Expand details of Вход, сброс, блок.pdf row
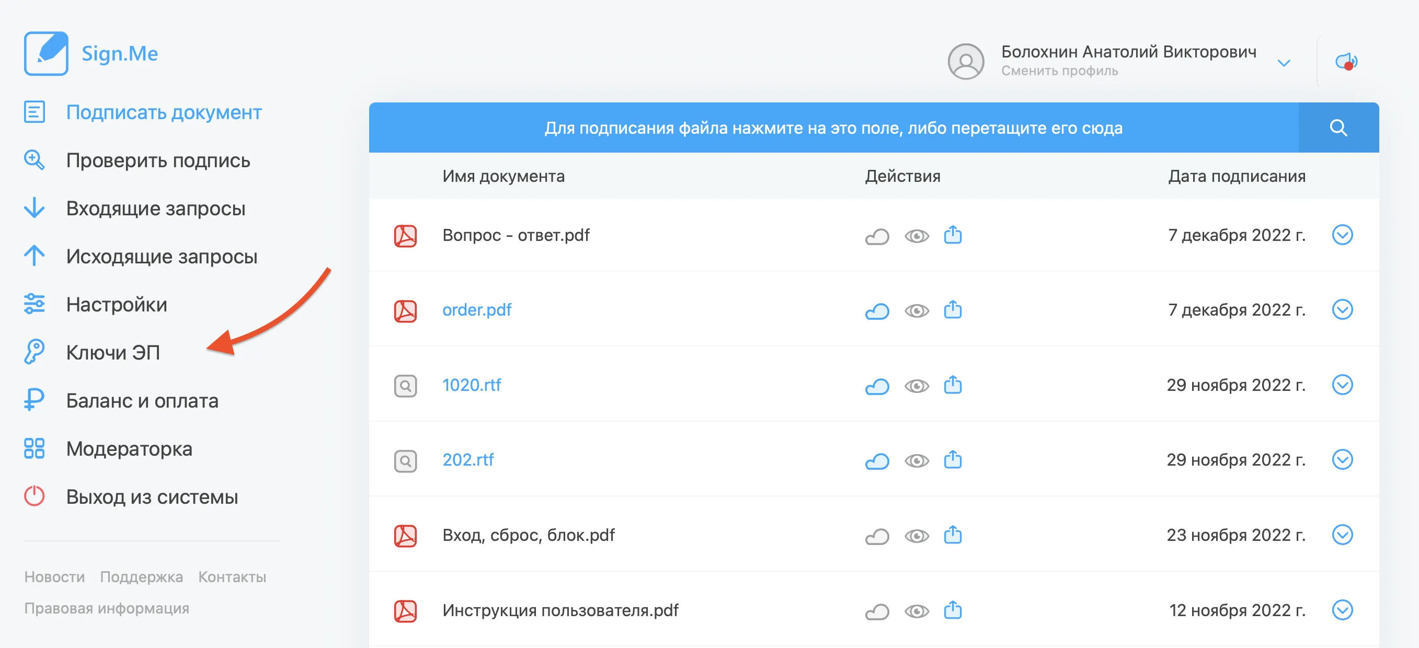1419x648 pixels. point(1343,535)
